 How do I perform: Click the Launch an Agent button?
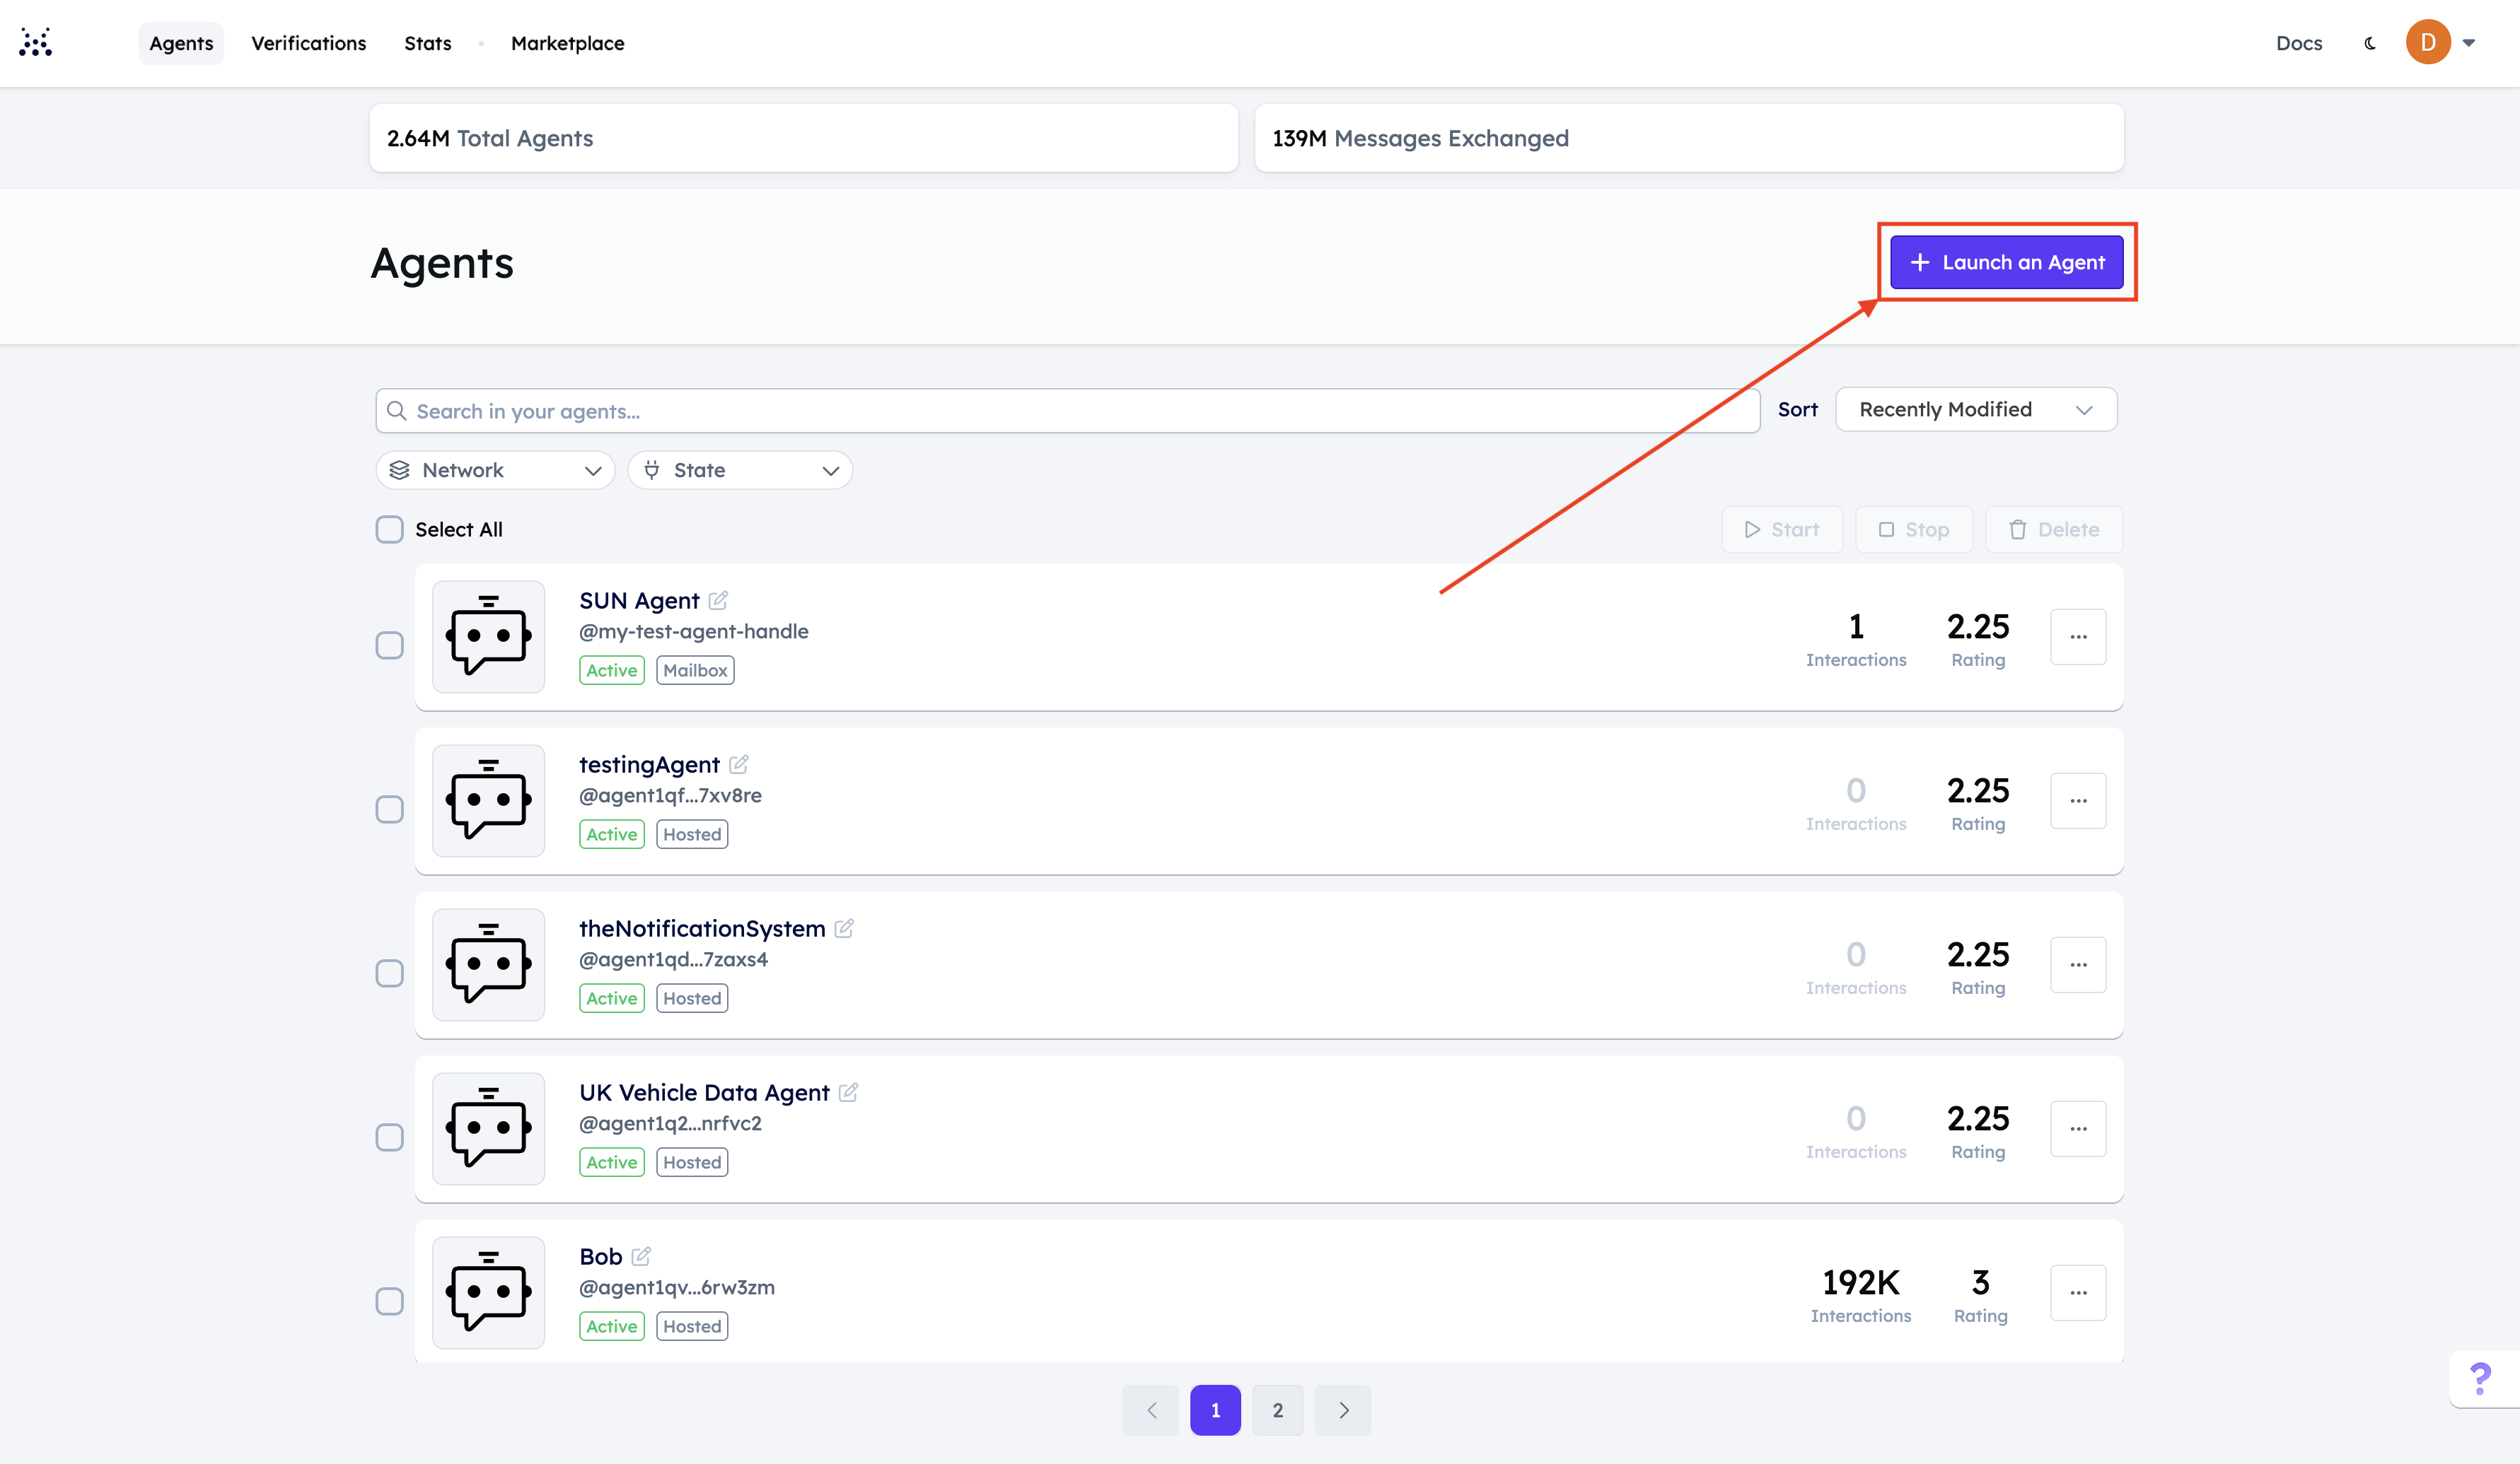tap(2006, 262)
